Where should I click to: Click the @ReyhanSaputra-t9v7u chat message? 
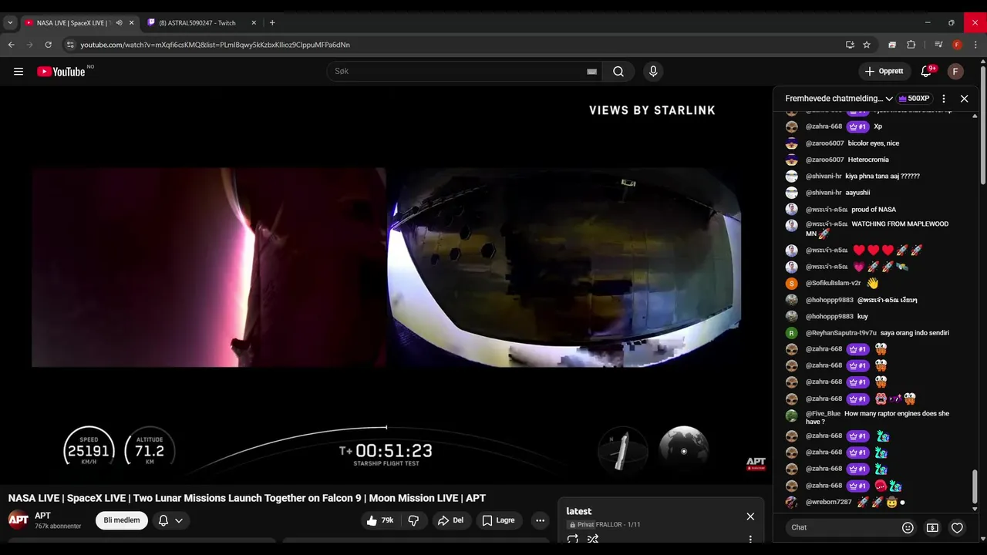click(915, 333)
